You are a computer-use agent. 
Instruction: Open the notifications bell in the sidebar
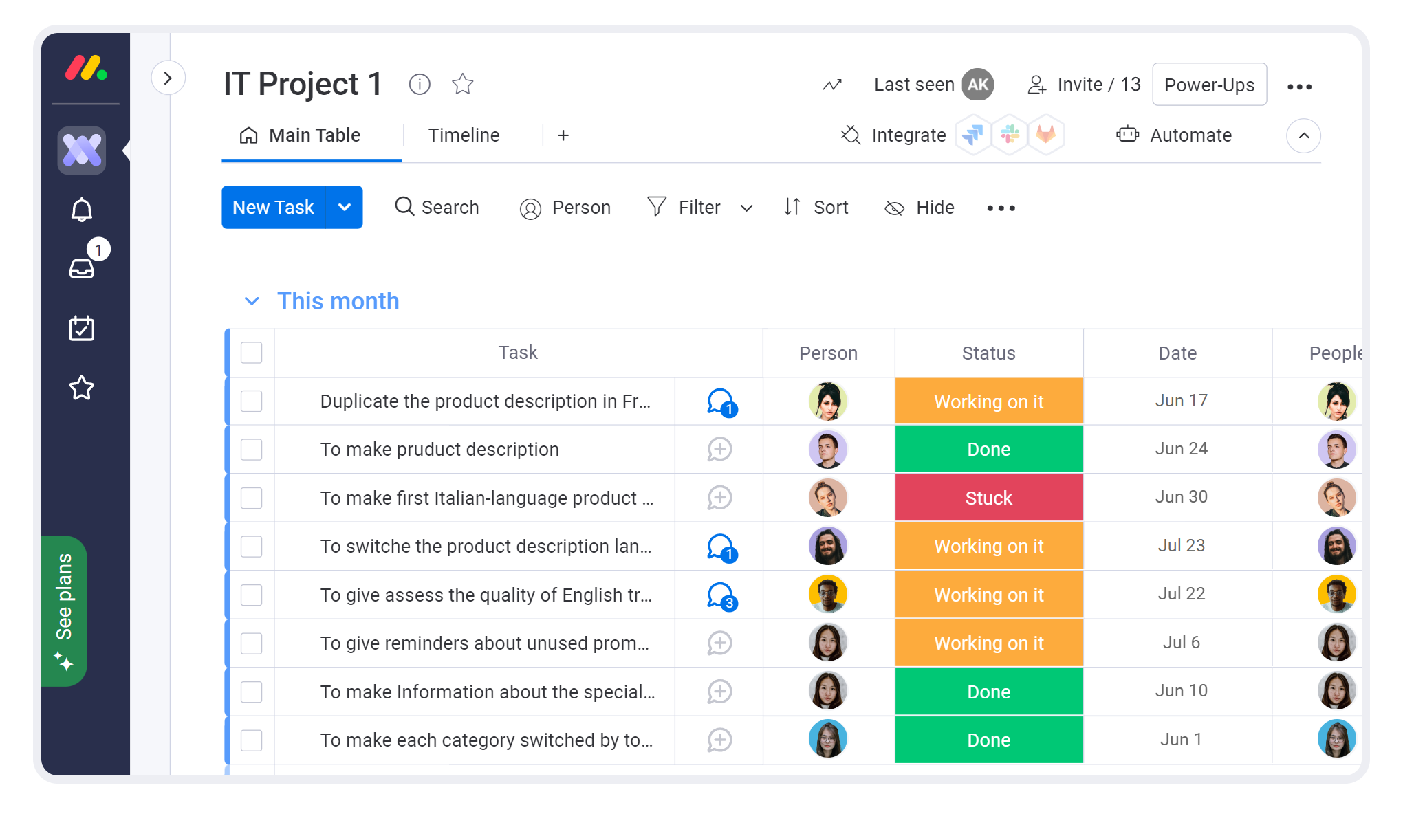coord(82,210)
